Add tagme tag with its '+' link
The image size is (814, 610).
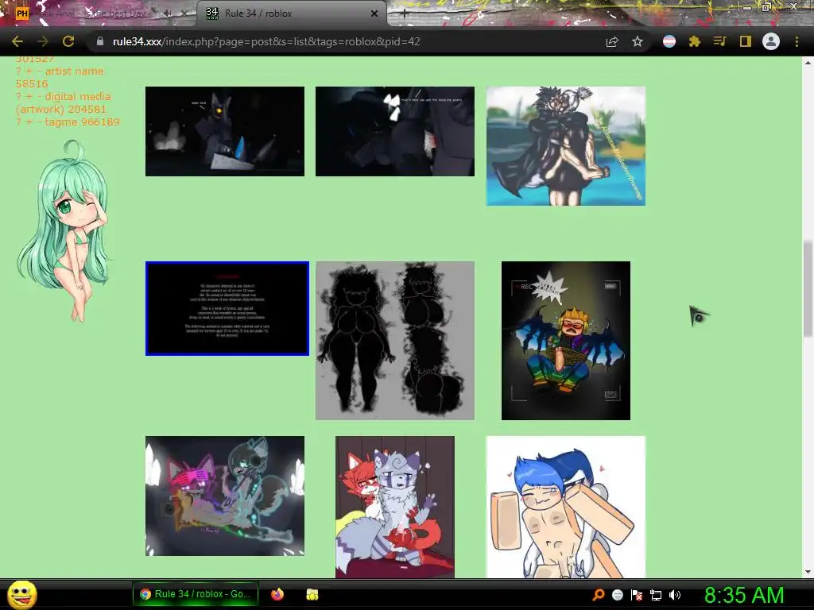[29, 122]
